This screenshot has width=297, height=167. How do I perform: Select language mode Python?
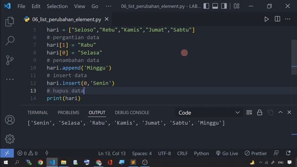pos(201,154)
